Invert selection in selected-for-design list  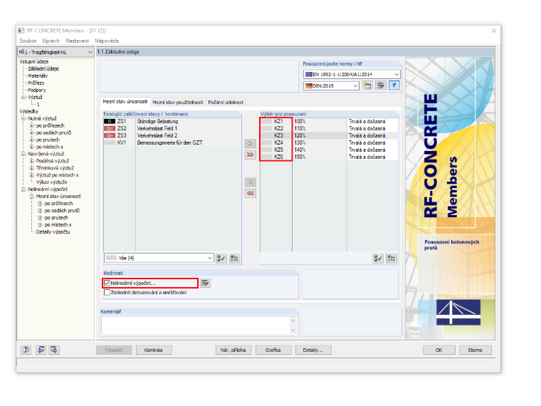(392, 259)
